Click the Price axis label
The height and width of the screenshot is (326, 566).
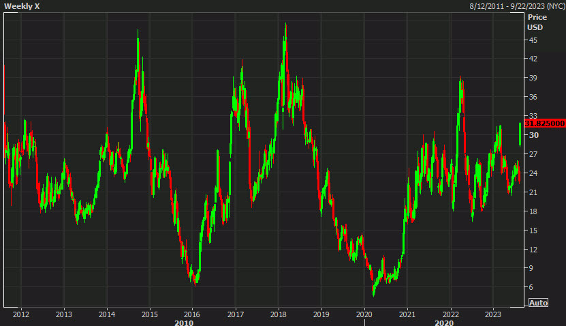537,17
